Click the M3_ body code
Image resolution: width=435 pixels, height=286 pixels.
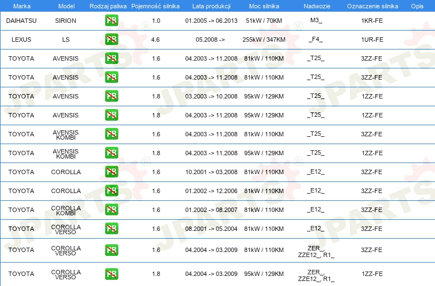pos(317,20)
